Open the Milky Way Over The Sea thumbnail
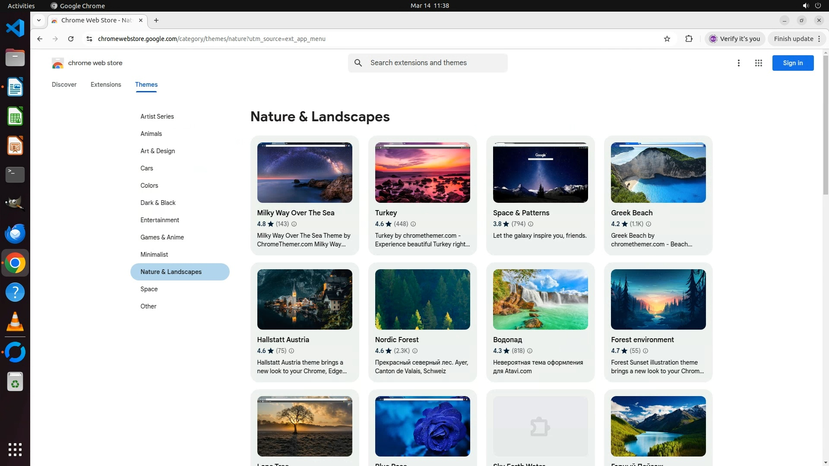Image resolution: width=829 pixels, height=466 pixels. tap(304, 173)
